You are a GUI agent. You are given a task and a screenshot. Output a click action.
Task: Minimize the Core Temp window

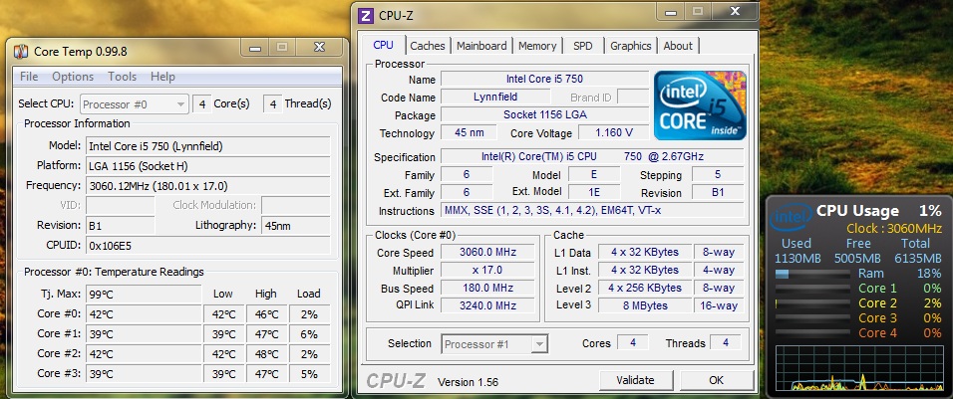[x=255, y=48]
